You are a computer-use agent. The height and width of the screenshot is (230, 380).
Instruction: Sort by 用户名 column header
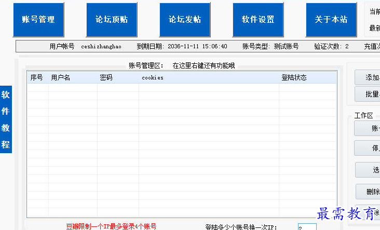coord(73,77)
